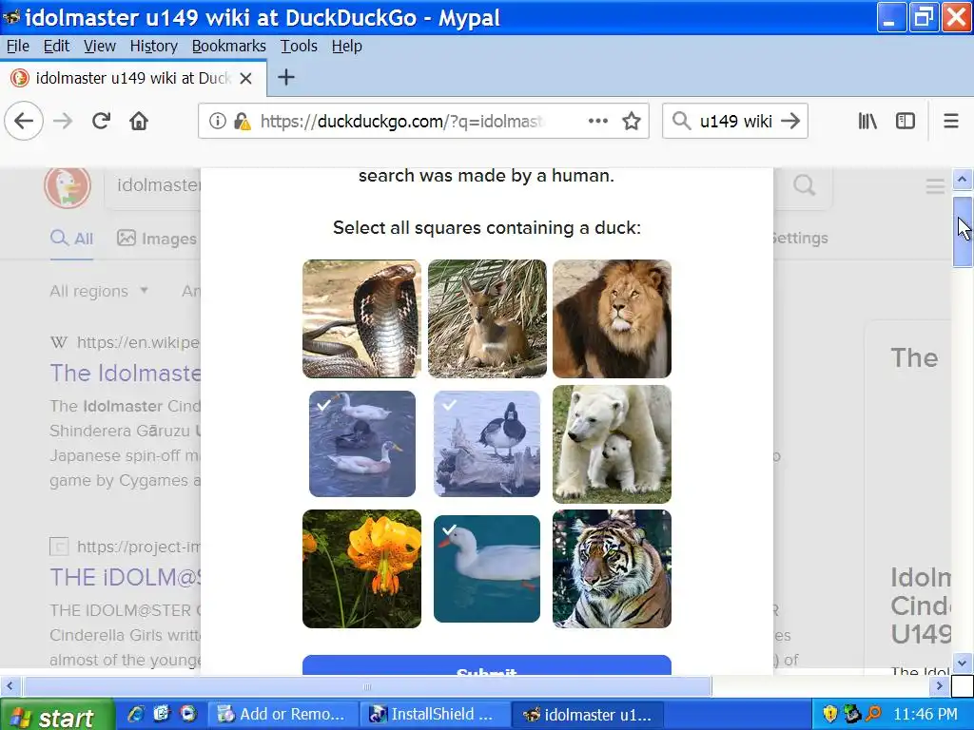
Task: Click the forward navigation arrow
Action: [63, 121]
